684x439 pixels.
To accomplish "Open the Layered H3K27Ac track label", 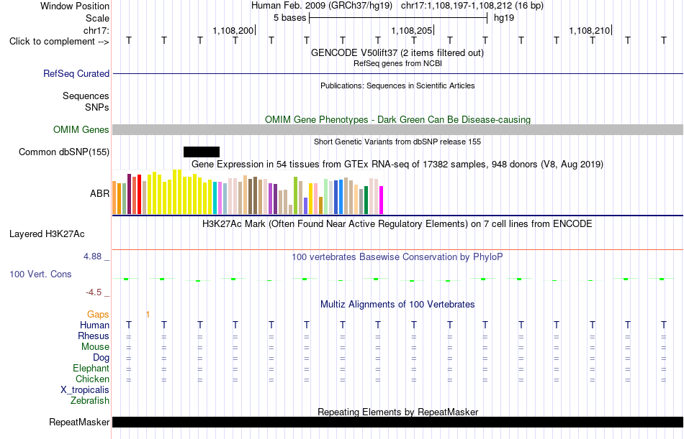I will click(47, 234).
